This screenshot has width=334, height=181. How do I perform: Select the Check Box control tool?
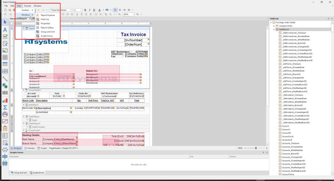(5, 37)
